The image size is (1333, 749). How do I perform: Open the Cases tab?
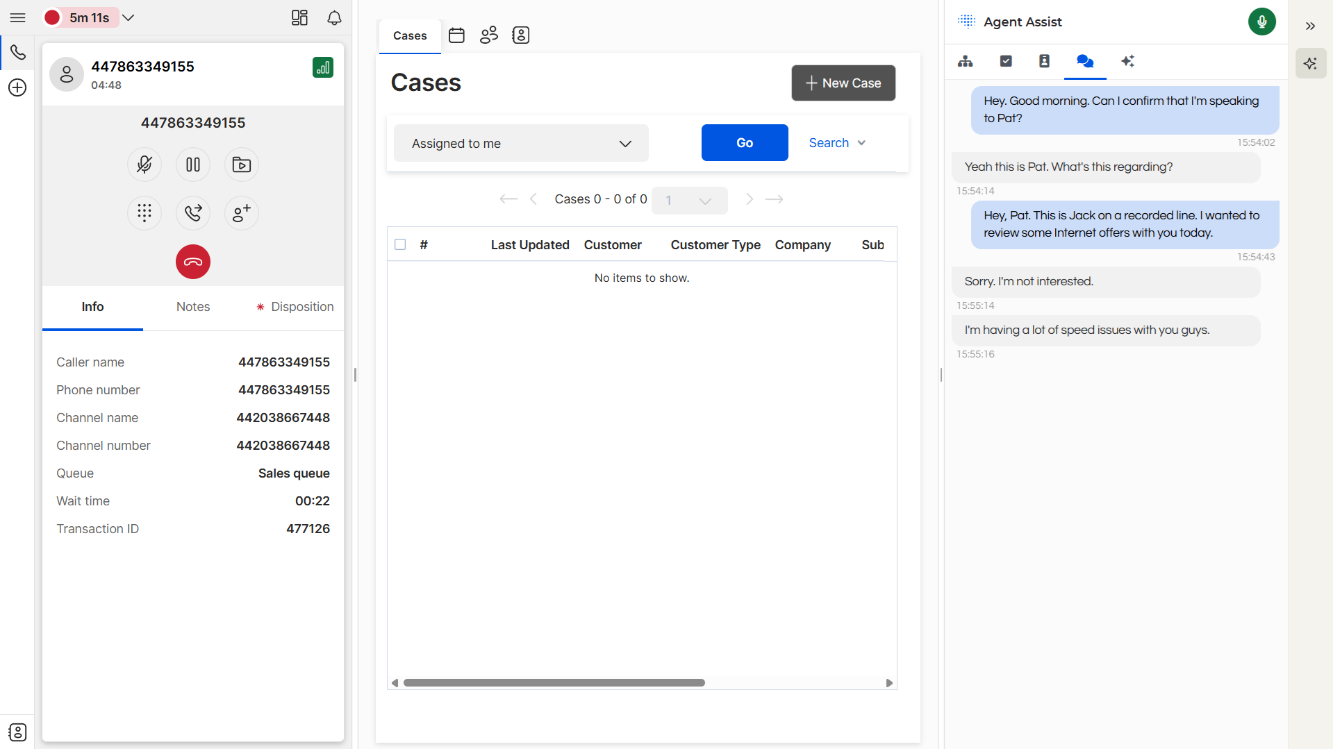click(x=410, y=35)
